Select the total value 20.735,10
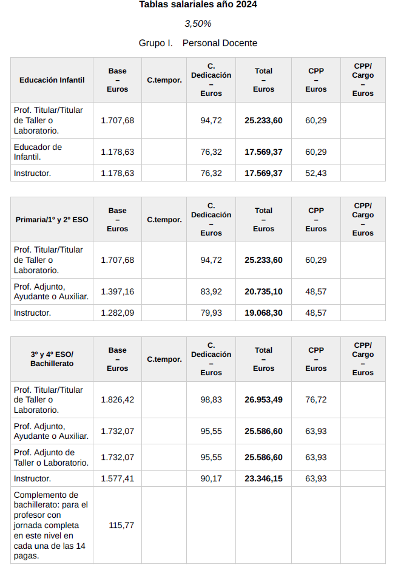This screenshot has width=398, height=570. 263,292
